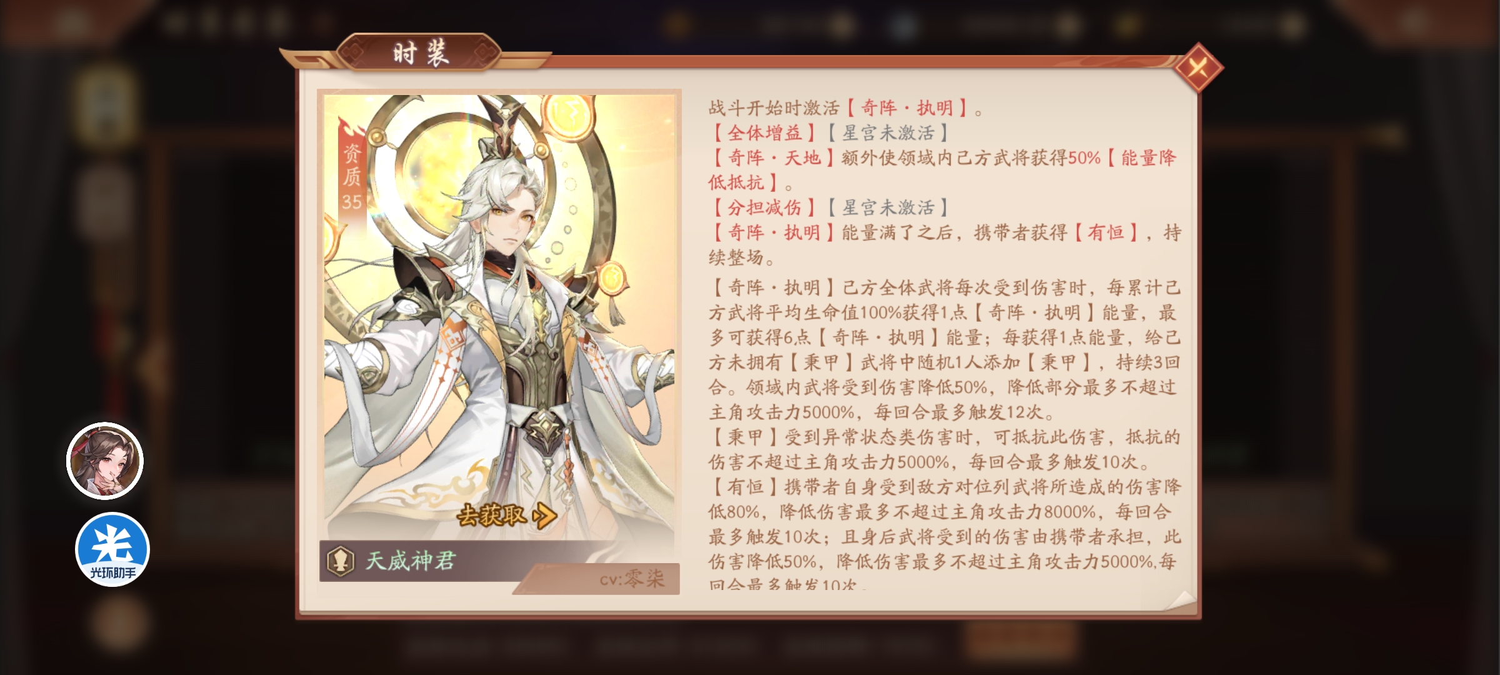This screenshot has width=1500, height=675.
Task: Tap the 去获取 button
Action: [507, 516]
